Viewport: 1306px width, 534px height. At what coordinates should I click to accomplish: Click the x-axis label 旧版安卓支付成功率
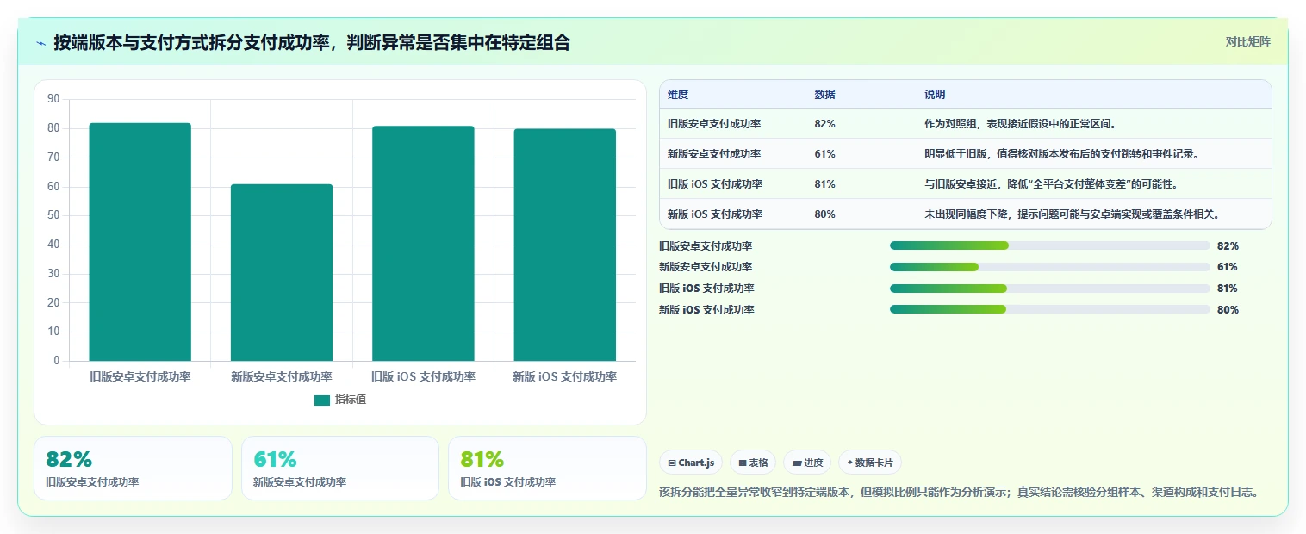[140, 376]
